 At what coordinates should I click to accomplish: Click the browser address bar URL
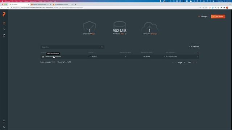[x=52, y=8]
